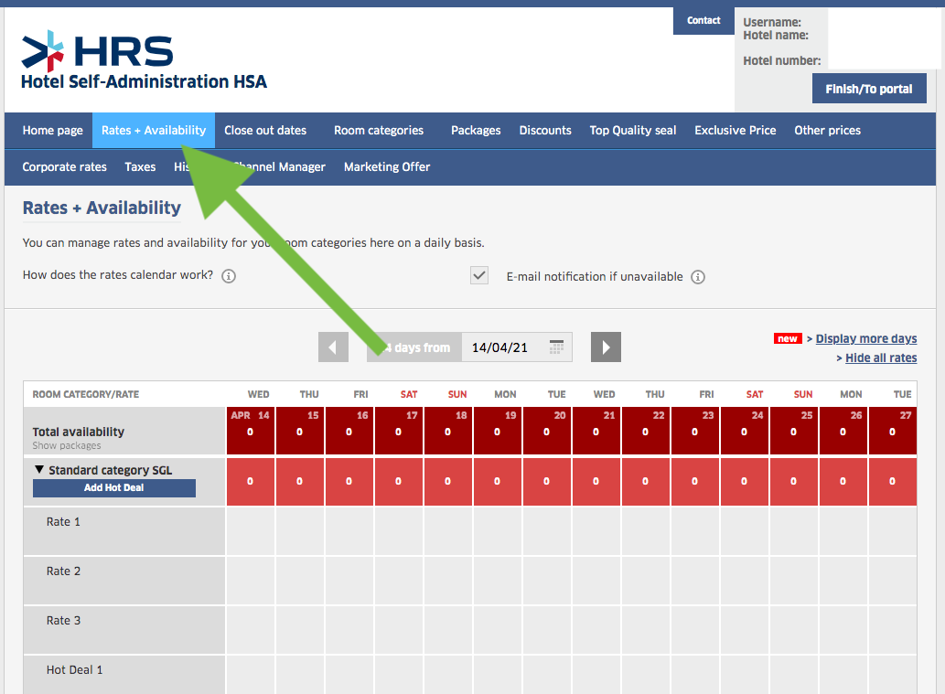The image size is (945, 694).
Task: Click Show packages link
Action: coord(66,446)
